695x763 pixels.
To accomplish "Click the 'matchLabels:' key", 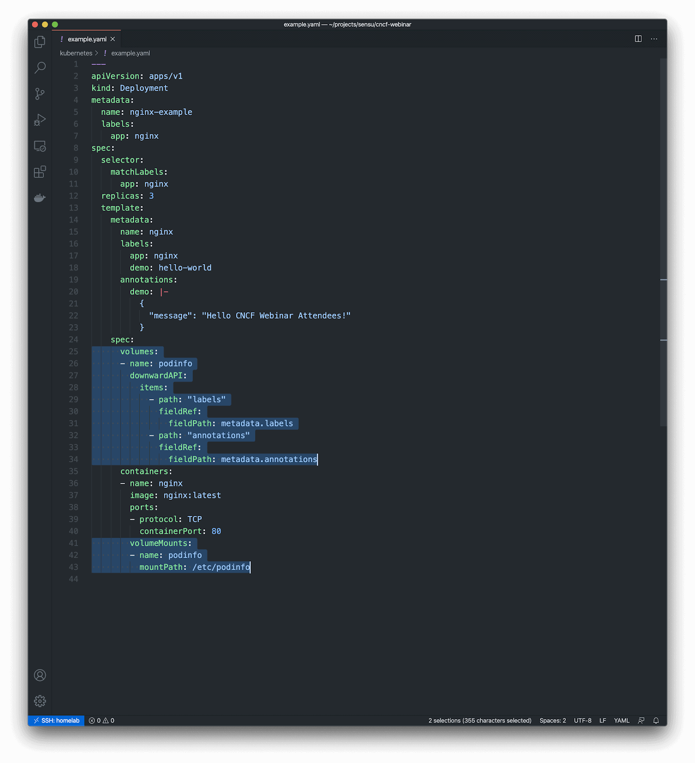I will point(139,172).
